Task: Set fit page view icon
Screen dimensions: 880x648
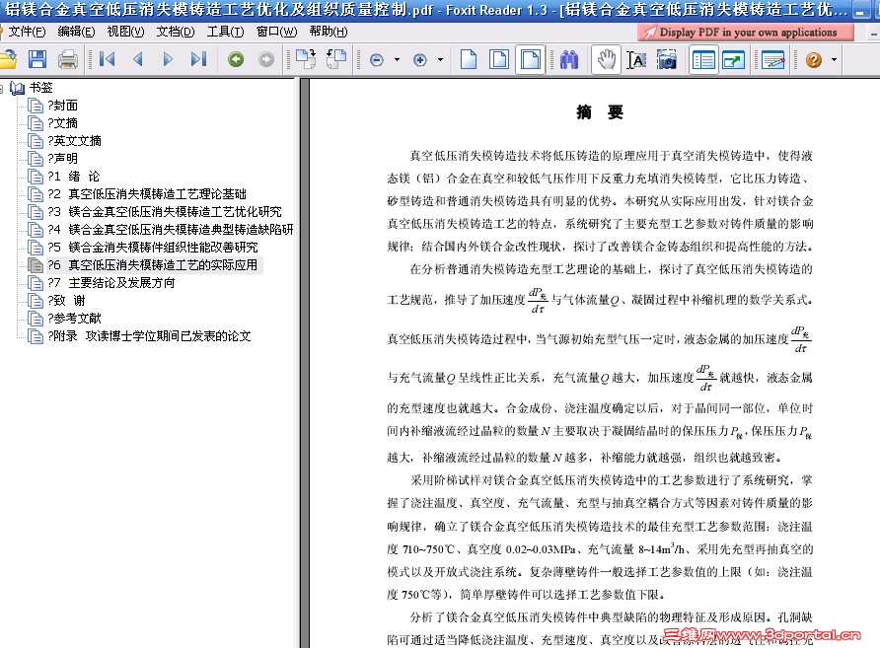Action: 499,59
